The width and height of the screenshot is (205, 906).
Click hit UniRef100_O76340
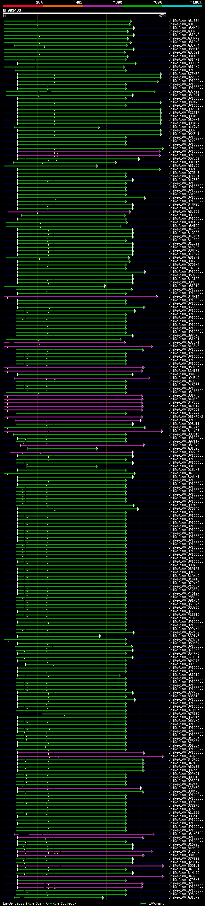click(184, 508)
